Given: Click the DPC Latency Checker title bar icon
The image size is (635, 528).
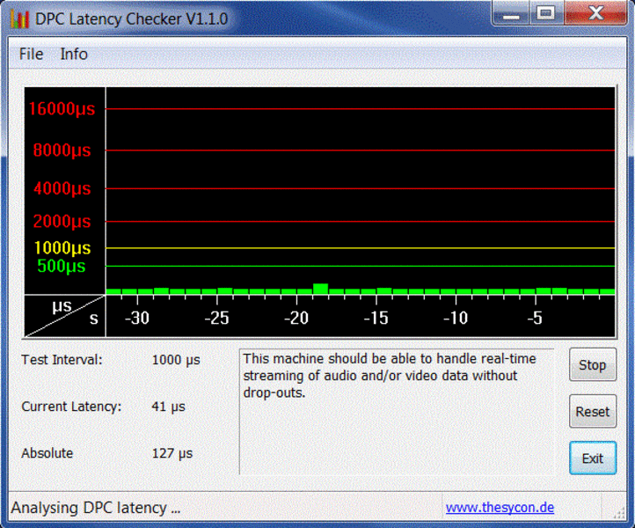Looking at the screenshot, I should coord(19,19).
